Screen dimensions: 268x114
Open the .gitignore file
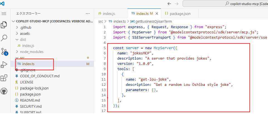pos(52,70)
